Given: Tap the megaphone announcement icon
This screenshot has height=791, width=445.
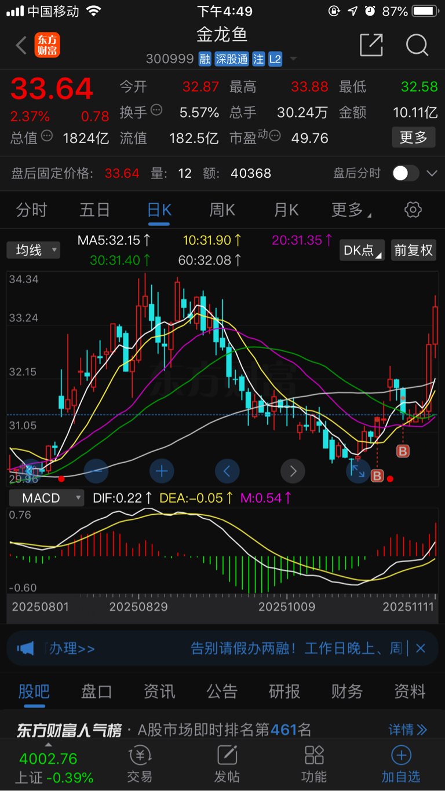Looking at the screenshot, I should (x=25, y=649).
